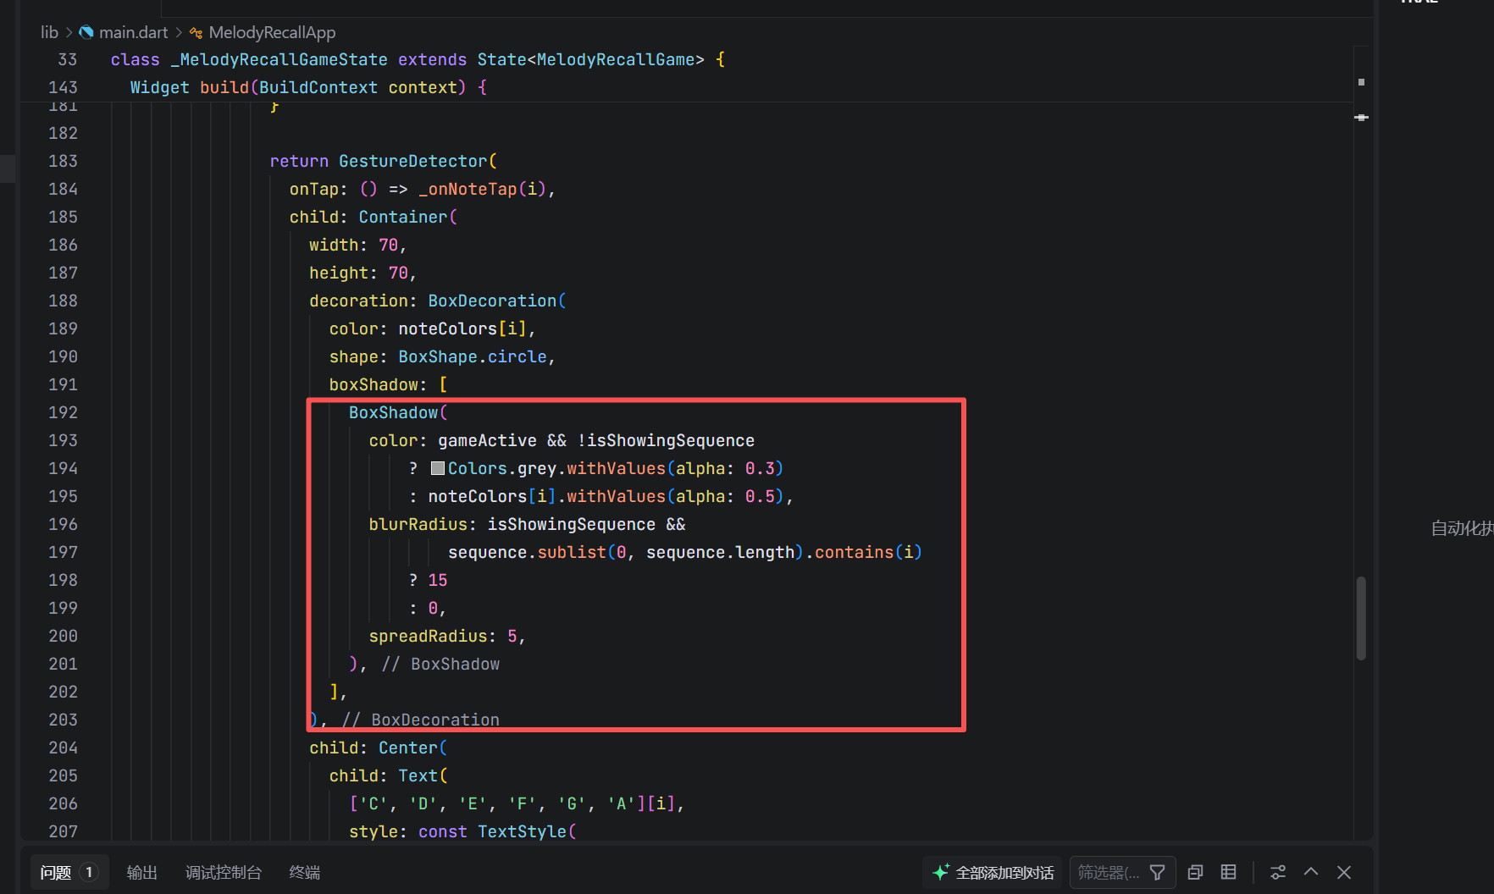This screenshot has width=1494, height=894.
Task: Click line number 200
Action: [63, 636]
